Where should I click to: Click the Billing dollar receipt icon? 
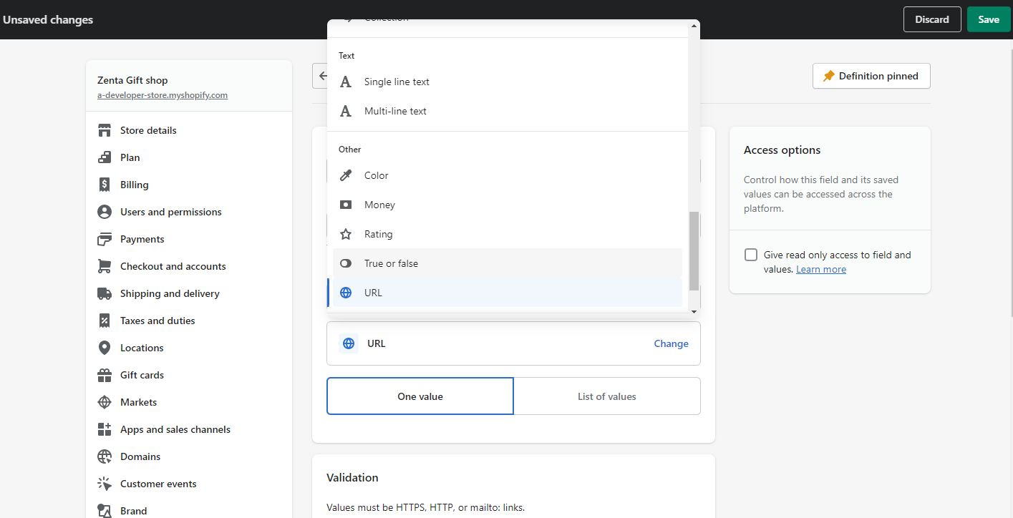105,185
